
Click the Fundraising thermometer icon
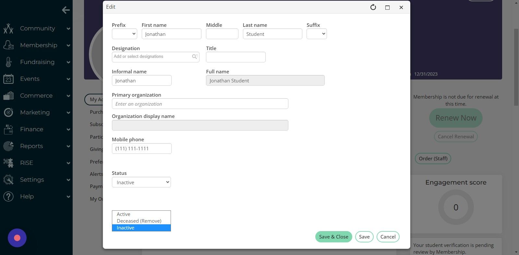tap(8, 62)
